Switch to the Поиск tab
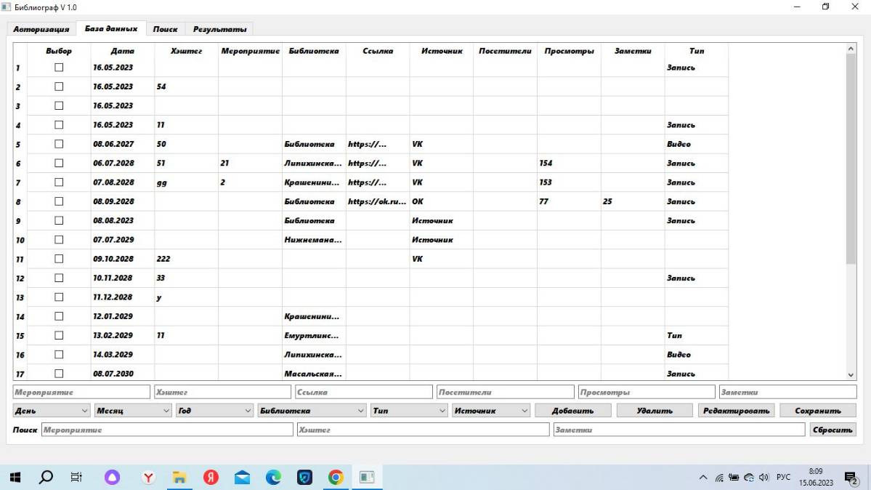871x490 pixels. pos(166,29)
